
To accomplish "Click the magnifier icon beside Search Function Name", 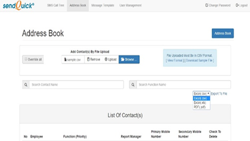I will click(x=133, y=85).
